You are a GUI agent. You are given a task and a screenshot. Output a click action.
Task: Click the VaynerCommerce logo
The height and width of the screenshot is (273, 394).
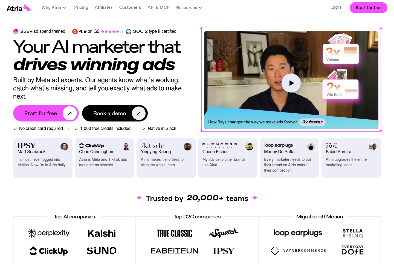(x=298, y=251)
